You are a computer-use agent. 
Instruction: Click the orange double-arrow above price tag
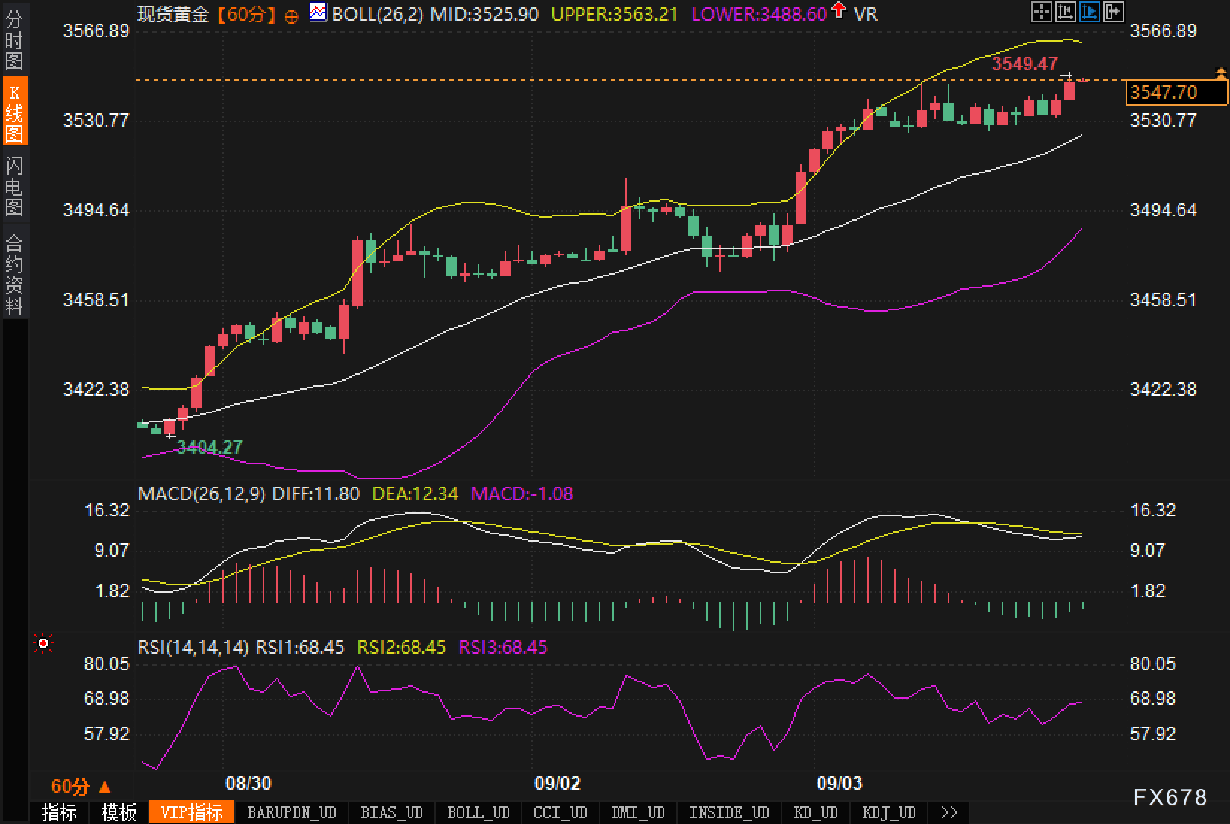point(1220,73)
